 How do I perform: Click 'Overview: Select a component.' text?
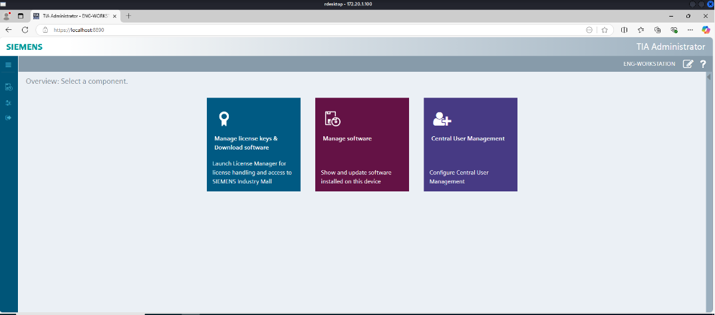click(76, 82)
